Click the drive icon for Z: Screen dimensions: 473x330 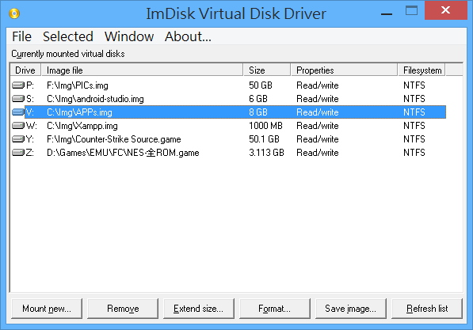18,153
